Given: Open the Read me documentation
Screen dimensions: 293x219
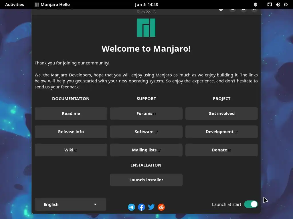Looking at the screenshot, I should click(x=71, y=113).
